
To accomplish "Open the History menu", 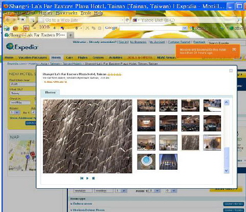I will tap(45, 13).
